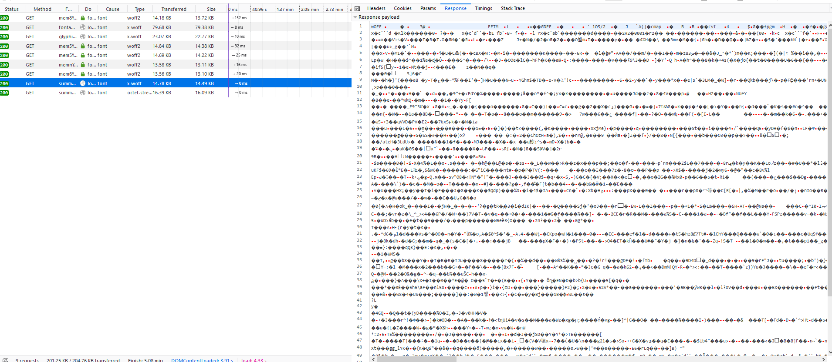Click the globe icon on the glyphi row
This screenshot has height=362, width=832.
(83, 37)
